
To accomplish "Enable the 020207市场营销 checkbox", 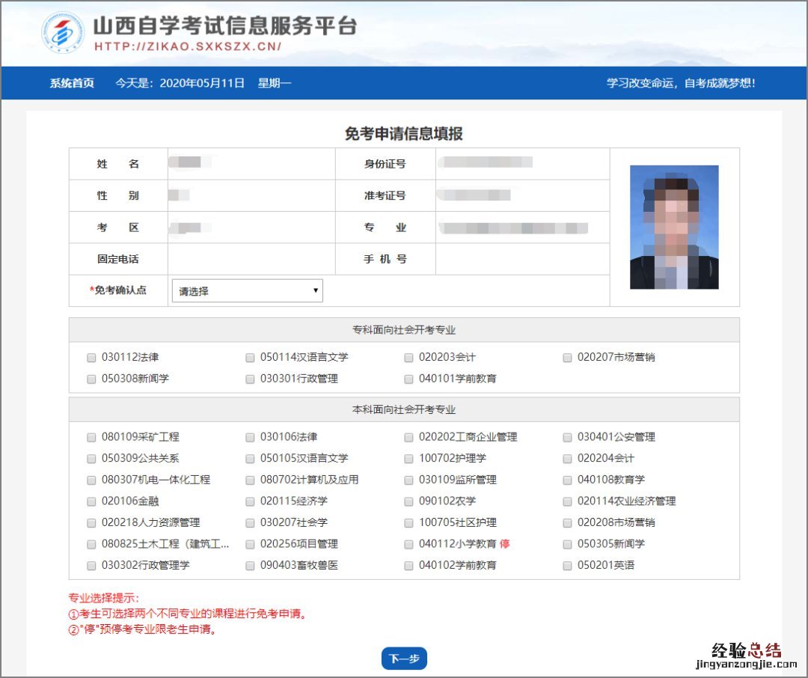I will pos(568,358).
